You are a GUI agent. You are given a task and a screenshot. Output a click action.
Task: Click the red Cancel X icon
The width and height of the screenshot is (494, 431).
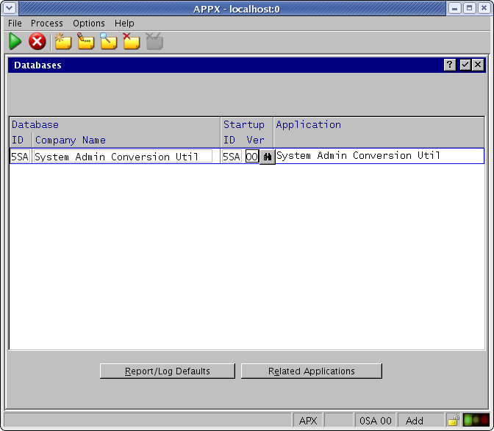pos(37,42)
